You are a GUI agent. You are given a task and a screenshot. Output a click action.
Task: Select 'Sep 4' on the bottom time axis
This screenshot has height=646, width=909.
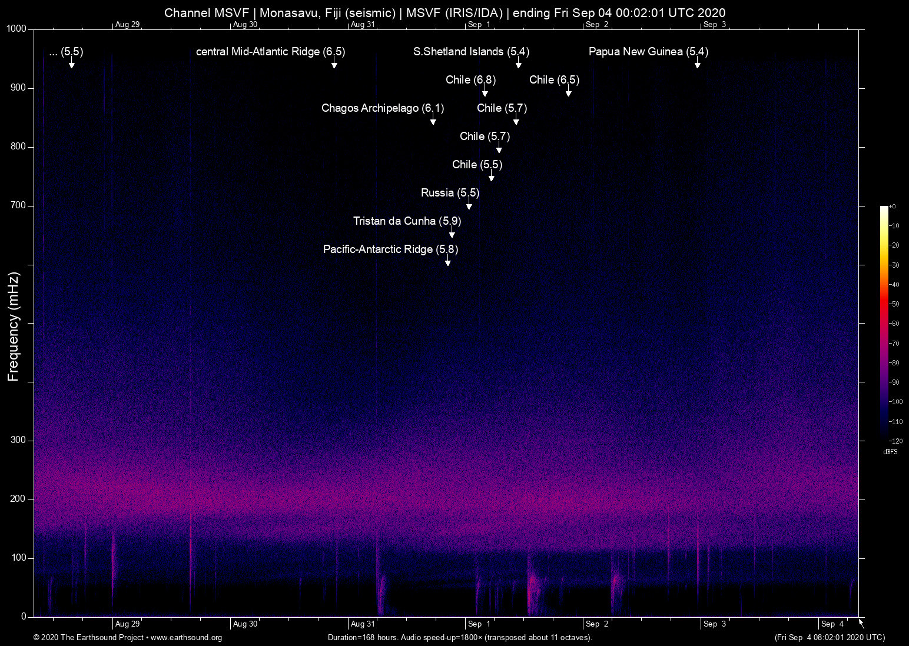(x=832, y=624)
